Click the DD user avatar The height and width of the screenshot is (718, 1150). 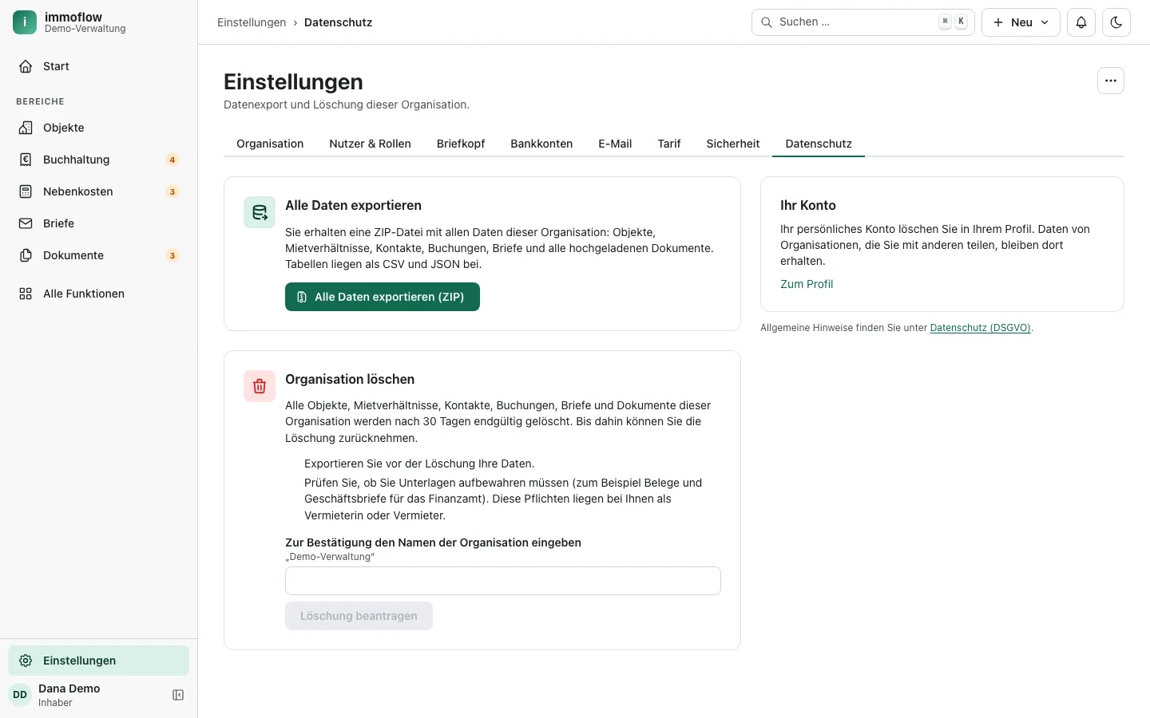20,695
